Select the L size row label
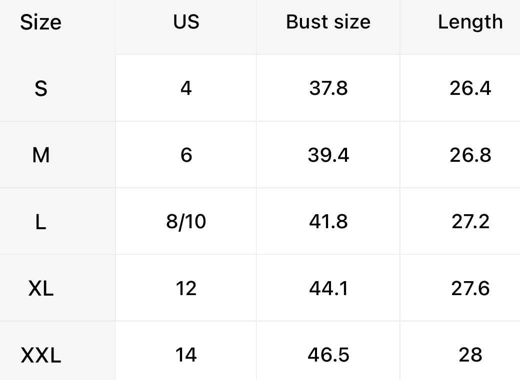The image size is (520, 380). [x=41, y=222]
